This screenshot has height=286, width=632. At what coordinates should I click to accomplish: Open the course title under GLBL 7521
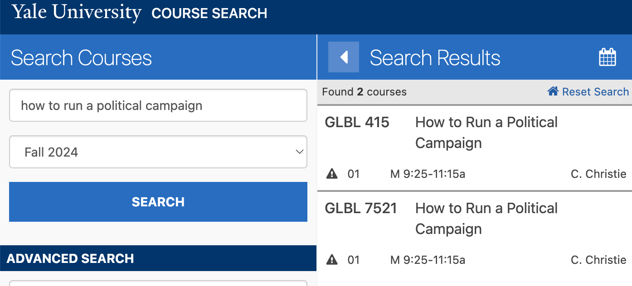tap(486, 218)
